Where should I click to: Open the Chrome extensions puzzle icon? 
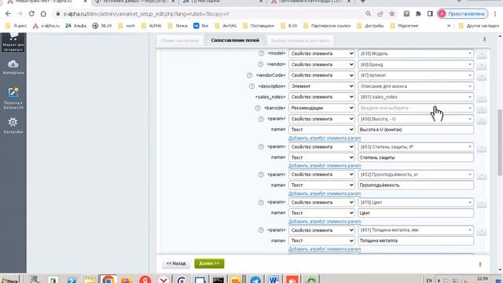pos(418,14)
